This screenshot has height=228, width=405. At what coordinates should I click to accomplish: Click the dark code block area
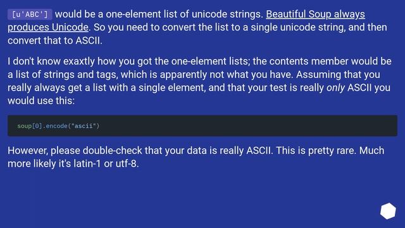[202, 125]
